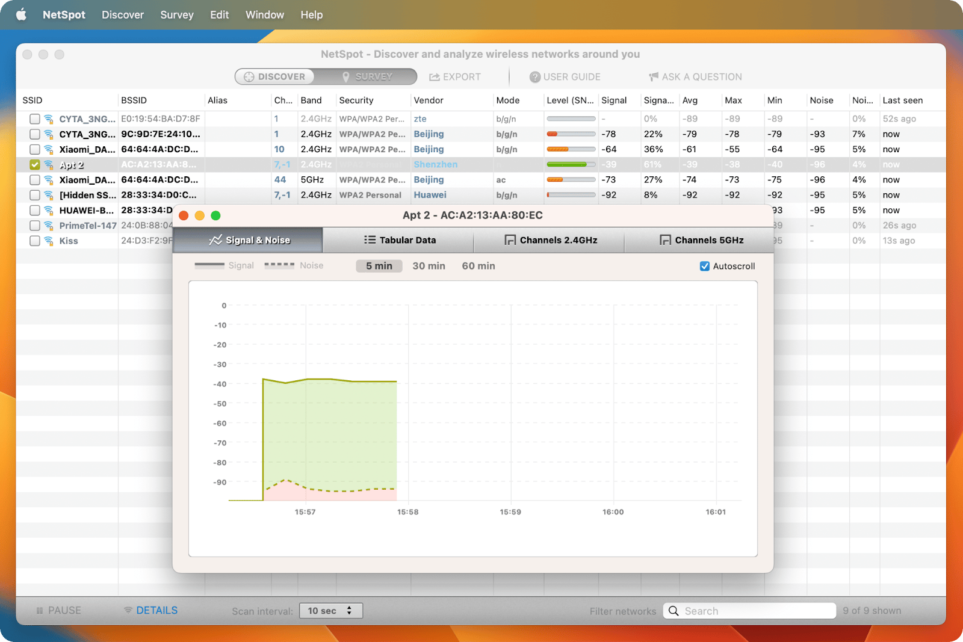Screen dimensions: 963x642
Task: Check the Xiaomi_DA channel 10 checkbox
Action: pyautogui.click(x=35, y=149)
